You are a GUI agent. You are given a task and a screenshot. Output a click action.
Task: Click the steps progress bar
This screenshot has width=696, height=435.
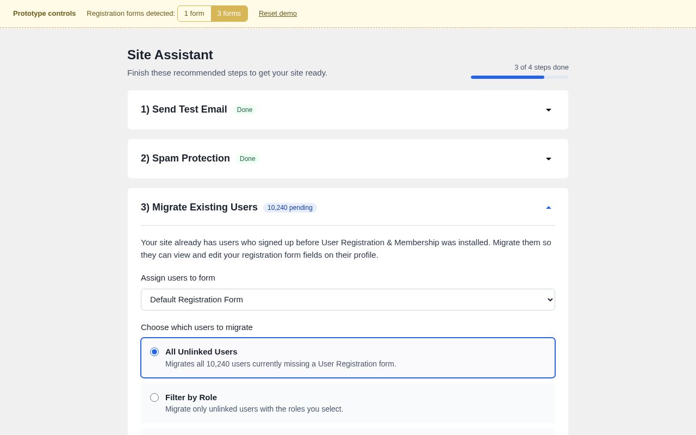(x=520, y=77)
